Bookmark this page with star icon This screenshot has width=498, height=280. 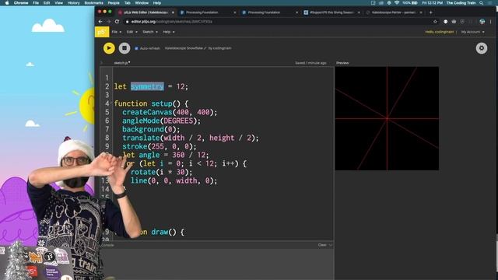click(x=435, y=22)
